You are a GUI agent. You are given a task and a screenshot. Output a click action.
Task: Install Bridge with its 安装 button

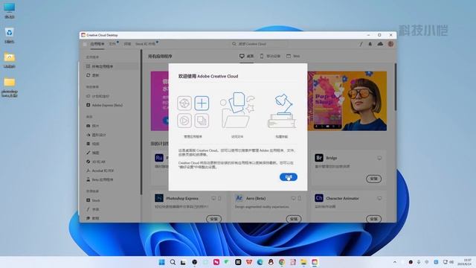(373, 179)
